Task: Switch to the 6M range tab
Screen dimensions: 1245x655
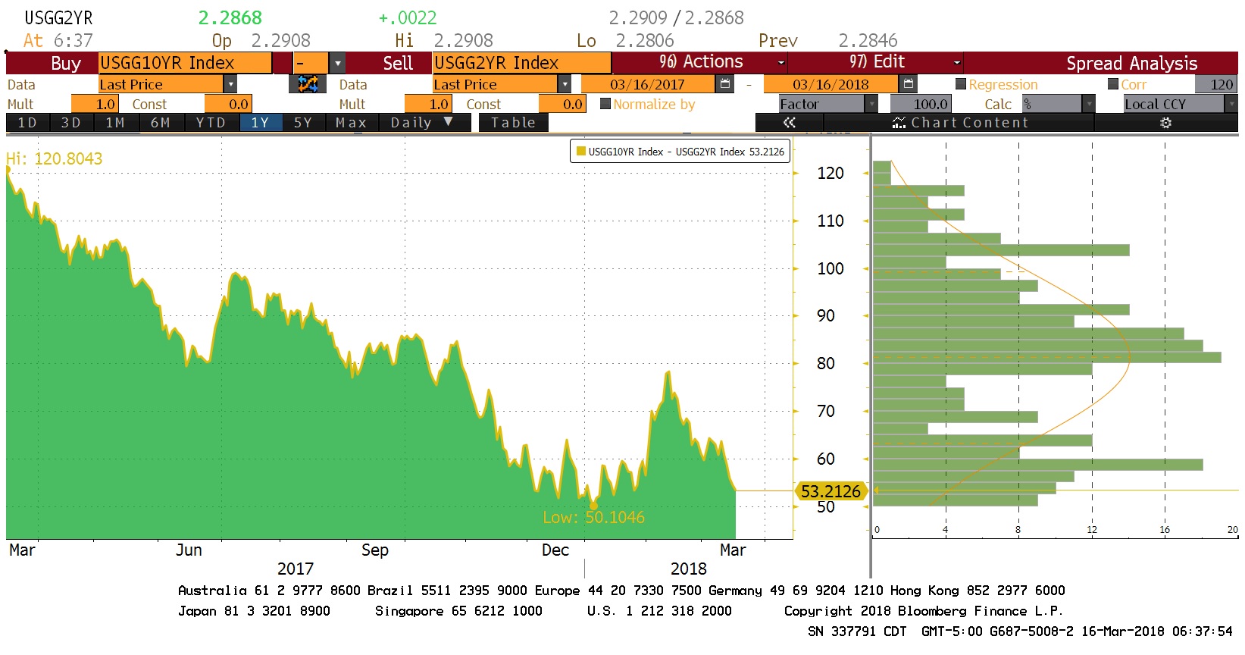Action: [161, 123]
